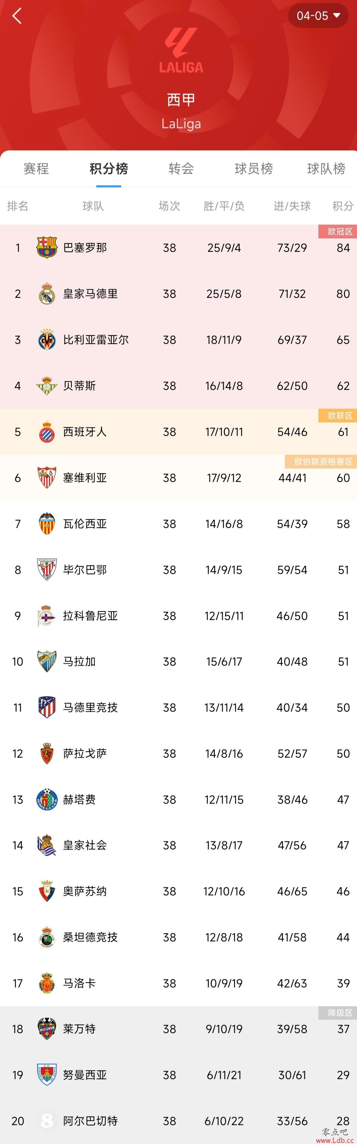
Task: Select the Valencia crest icon
Action: [47, 524]
